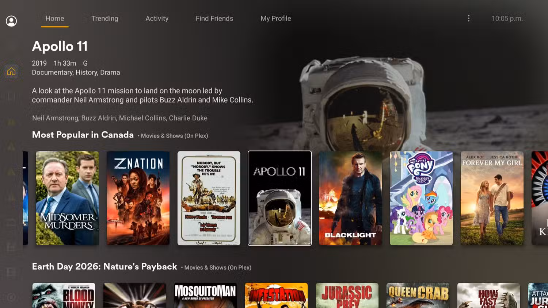Open the My Profile tab

pos(276,19)
